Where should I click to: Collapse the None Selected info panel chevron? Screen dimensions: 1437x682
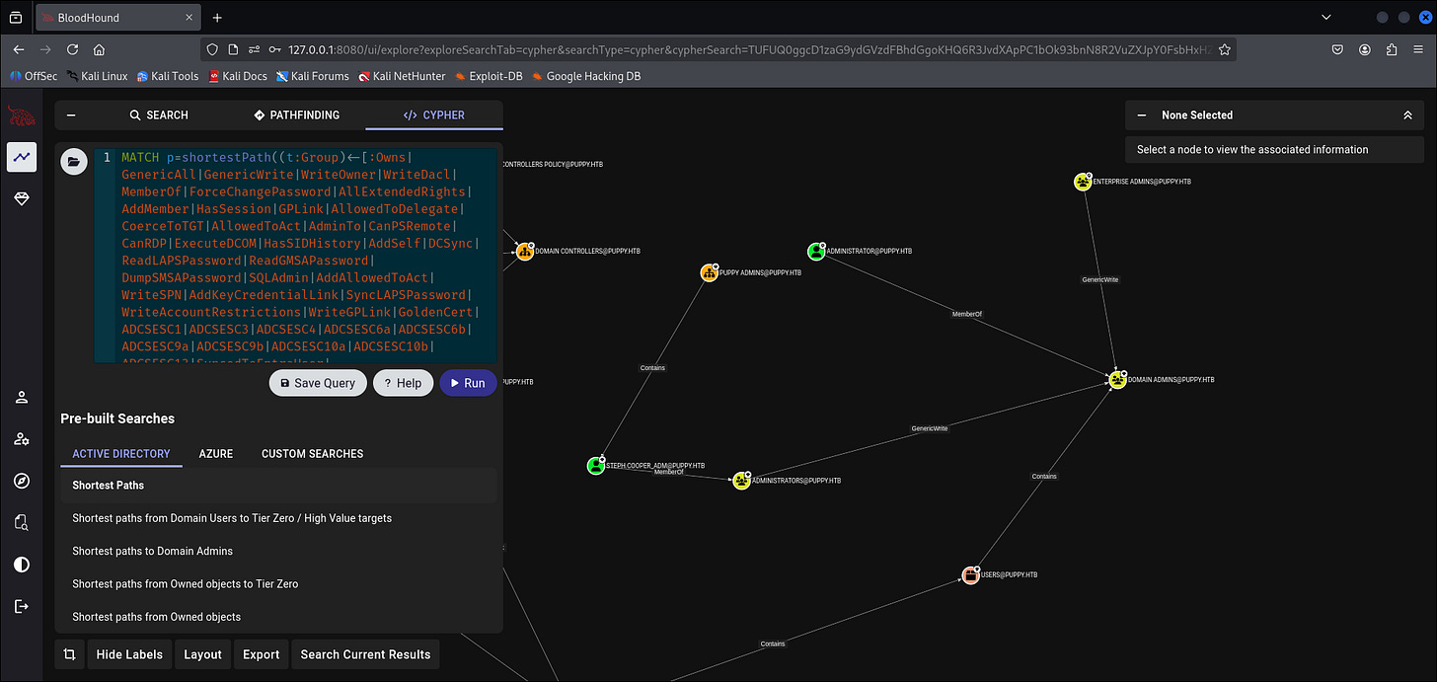pos(1407,115)
